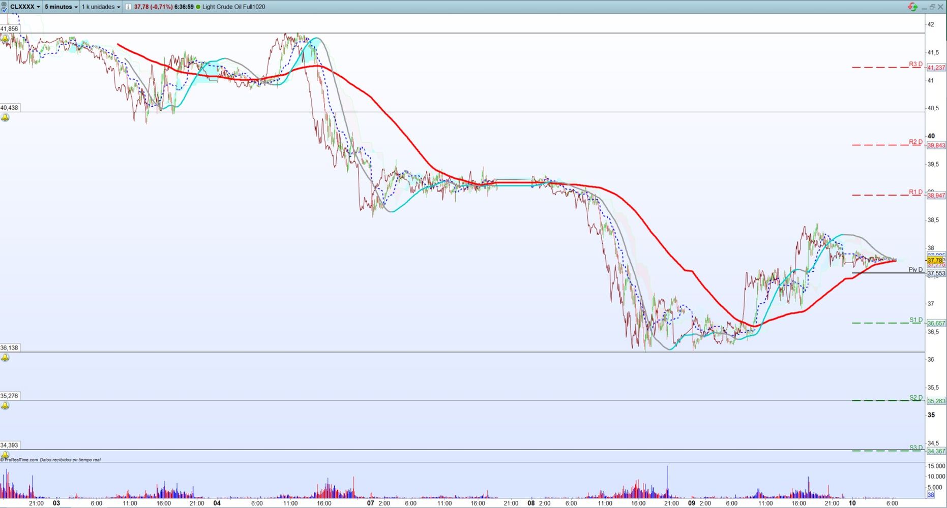Click the 38,947 price tag on axis
The image size is (947, 508).
click(936, 196)
